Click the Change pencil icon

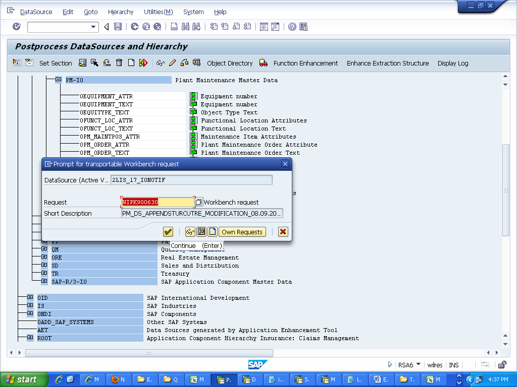[173, 62]
